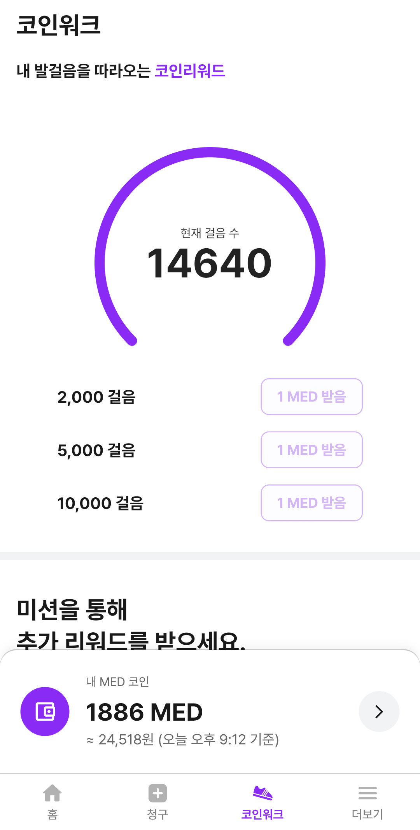The width and height of the screenshot is (420, 830).
Task: Tap the current step count 14640
Action: [210, 263]
